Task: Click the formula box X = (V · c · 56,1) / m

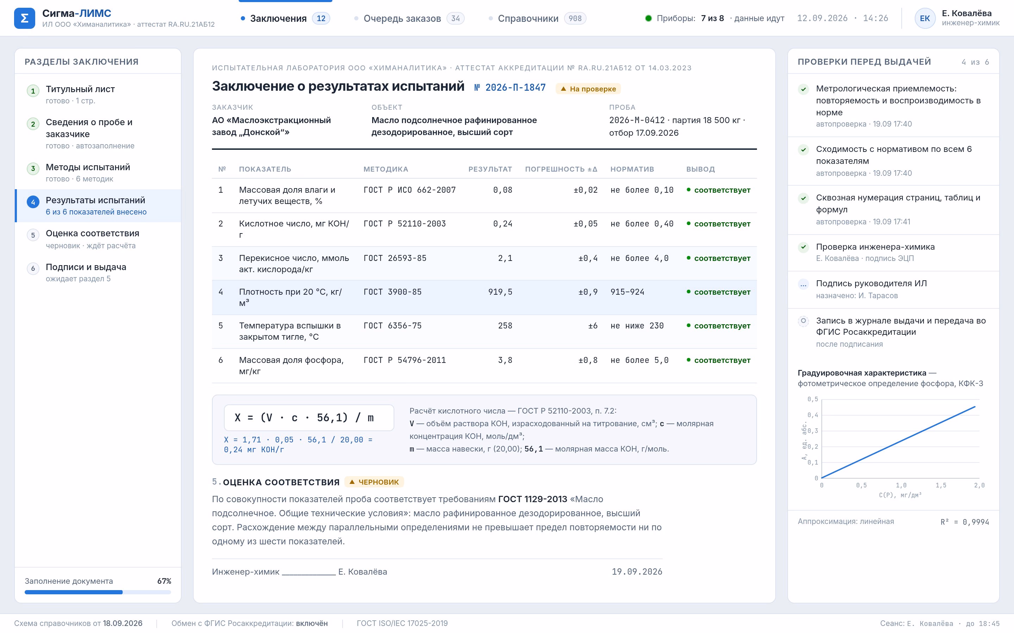Action: tap(309, 417)
